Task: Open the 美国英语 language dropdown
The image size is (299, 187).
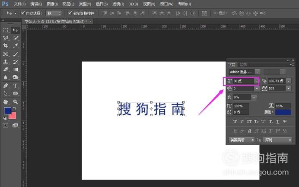Action: click(242, 140)
